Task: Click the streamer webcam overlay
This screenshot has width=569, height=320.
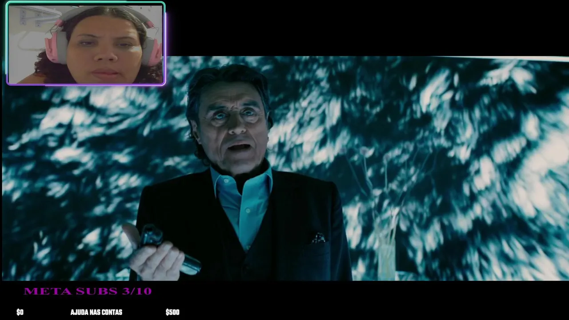Action: pyautogui.click(x=86, y=44)
